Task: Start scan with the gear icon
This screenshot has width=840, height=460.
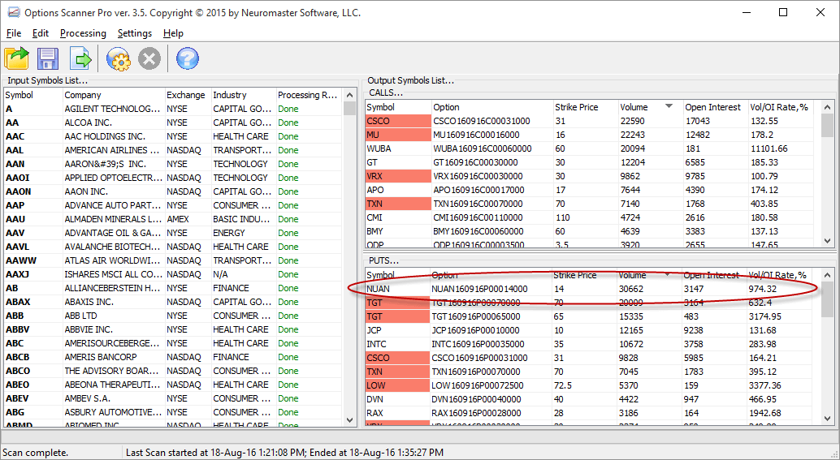Action: point(118,58)
